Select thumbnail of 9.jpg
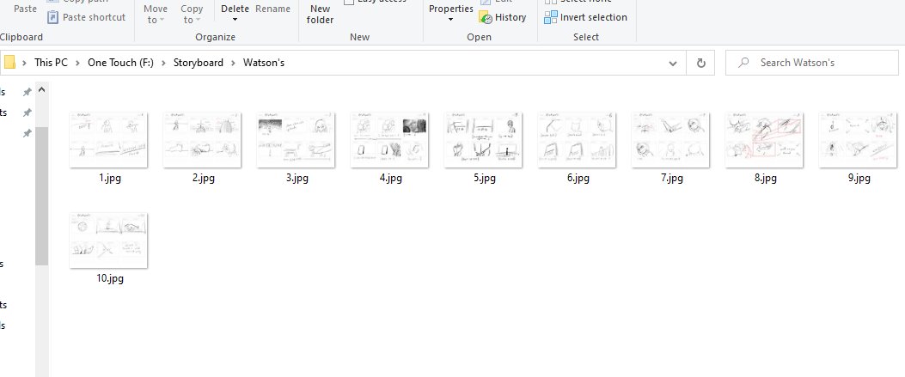905x377 pixels. (858, 139)
